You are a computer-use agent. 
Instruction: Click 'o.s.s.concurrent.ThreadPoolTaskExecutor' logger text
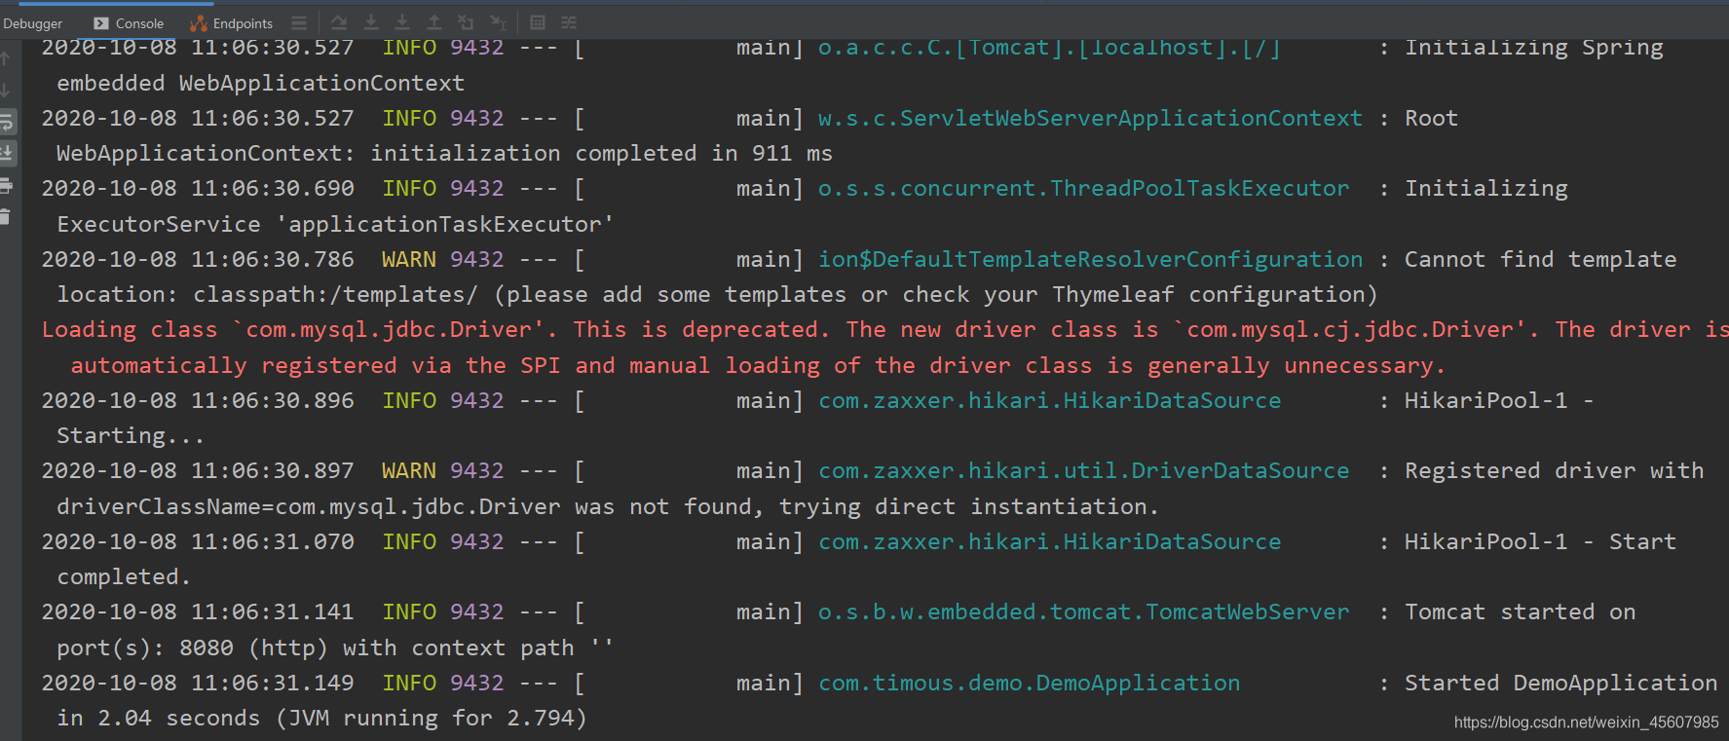pos(1083,188)
